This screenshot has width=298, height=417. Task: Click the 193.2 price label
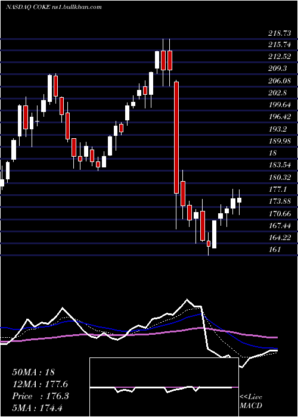click(x=278, y=129)
